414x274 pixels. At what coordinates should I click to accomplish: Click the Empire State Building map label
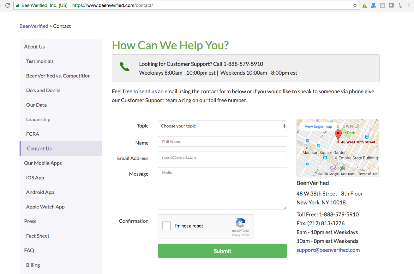pyautogui.click(x=358, y=158)
